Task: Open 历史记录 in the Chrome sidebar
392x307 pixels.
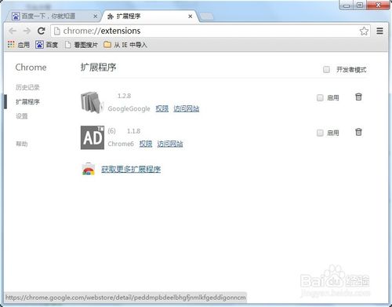Action: (x=27, y=87)
